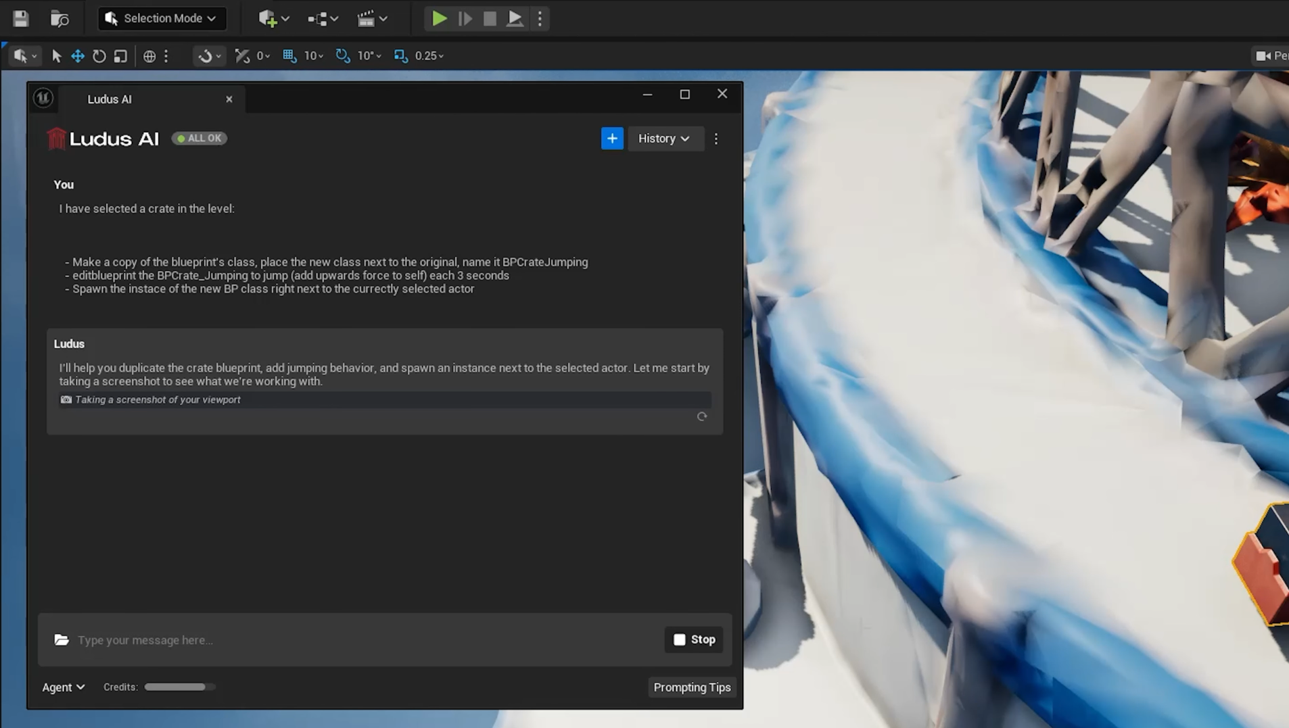Image resolution: width=1289 pixels, height=728 pixels.
Task: Maximize the Ludus AI window
Action: (x=684, y=94)
